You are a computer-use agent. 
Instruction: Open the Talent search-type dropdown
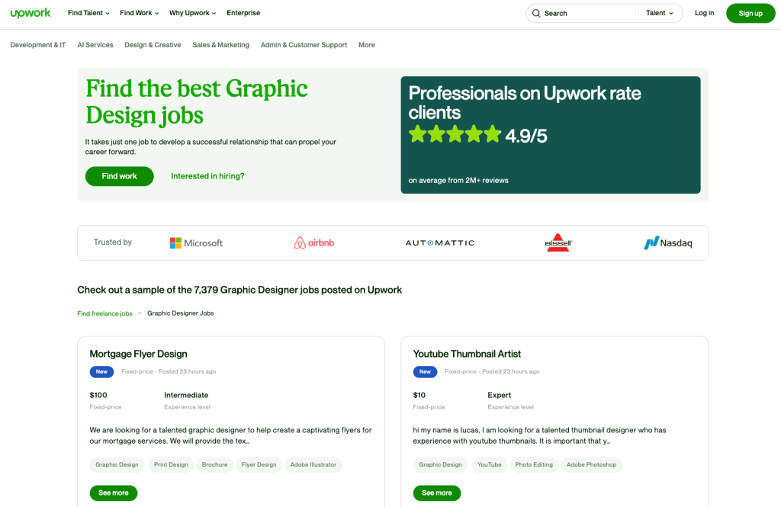(660, 13)
